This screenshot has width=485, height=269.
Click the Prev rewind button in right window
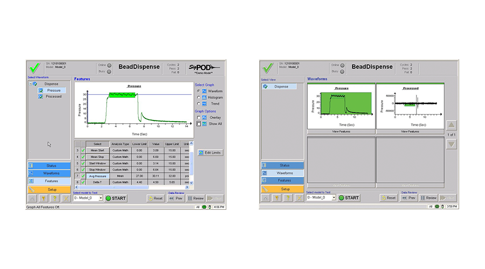click(408, 198)
